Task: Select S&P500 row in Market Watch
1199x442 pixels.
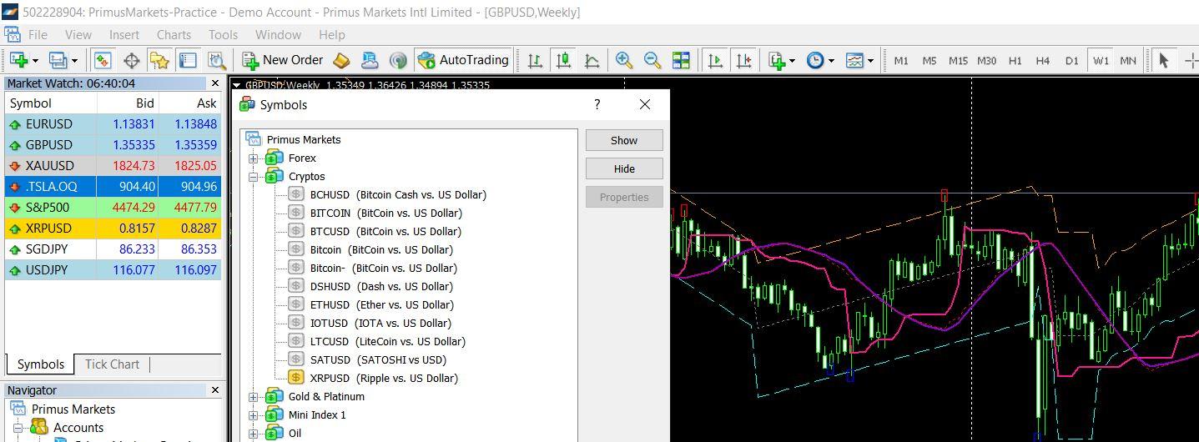Action: pyautogui.click(x=113, y=207)
